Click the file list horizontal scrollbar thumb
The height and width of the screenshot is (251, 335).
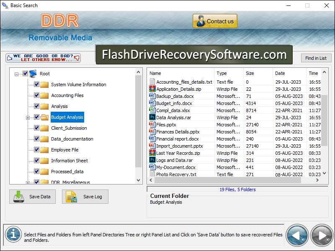(227, 180)
